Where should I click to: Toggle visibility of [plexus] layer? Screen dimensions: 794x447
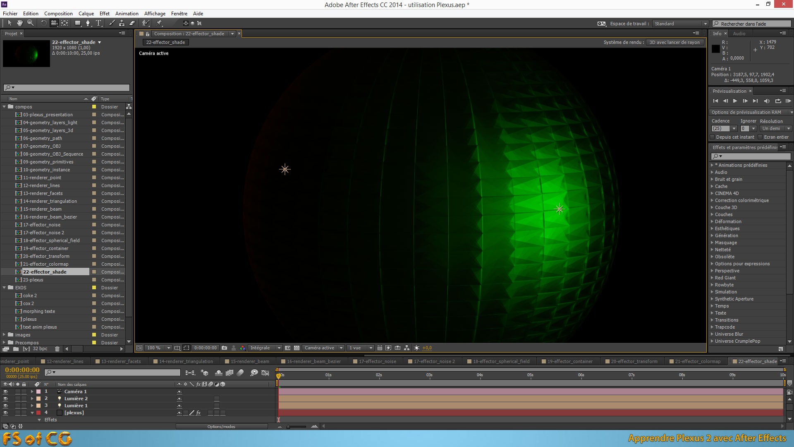click(5, 413)
